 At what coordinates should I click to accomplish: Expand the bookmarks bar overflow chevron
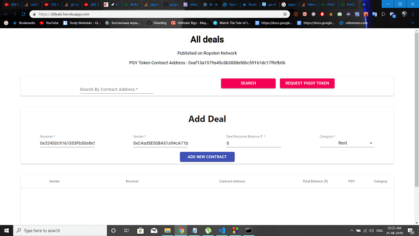click(x=413, y=23)
